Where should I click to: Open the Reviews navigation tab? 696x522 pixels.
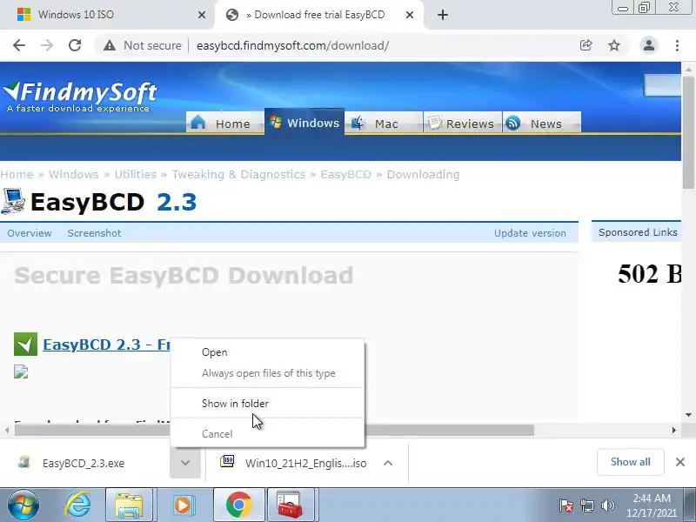pyautogui.click(x=463, y=123)
